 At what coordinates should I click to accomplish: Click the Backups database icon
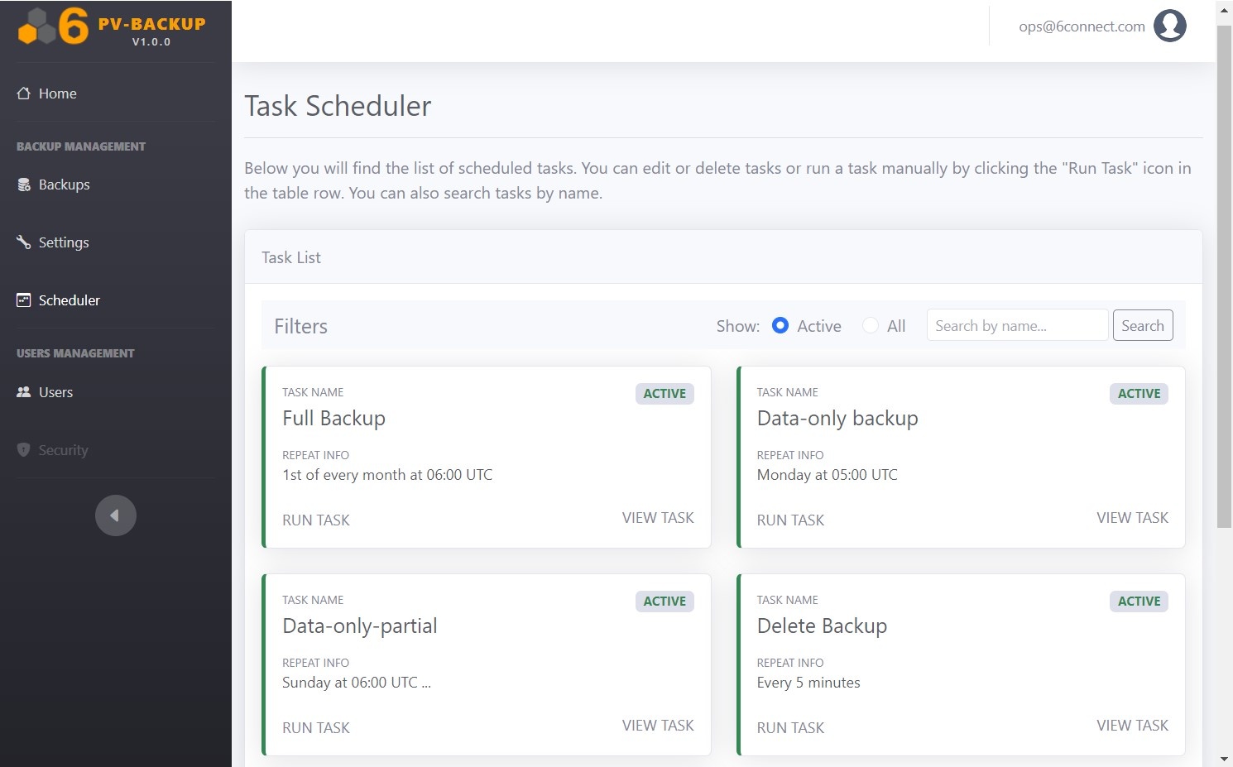[x=24, y=185]
